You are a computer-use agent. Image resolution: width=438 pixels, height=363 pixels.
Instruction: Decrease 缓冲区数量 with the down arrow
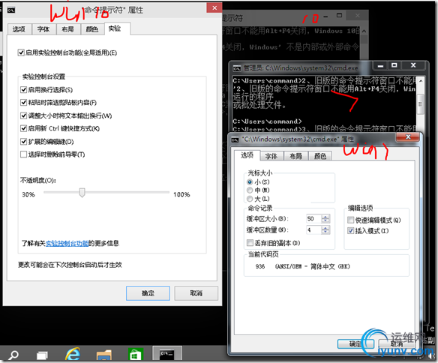(325, 232)
